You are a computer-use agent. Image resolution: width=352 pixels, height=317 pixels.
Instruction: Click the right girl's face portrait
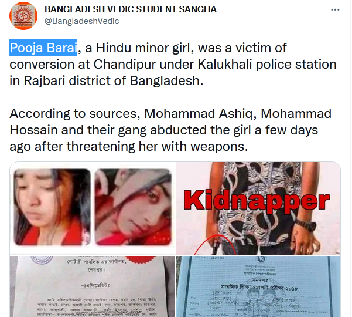pyautogui.click(x=133, y=207)
